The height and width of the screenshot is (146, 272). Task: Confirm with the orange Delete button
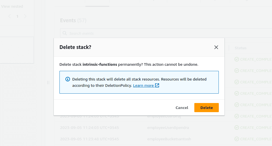207,108
